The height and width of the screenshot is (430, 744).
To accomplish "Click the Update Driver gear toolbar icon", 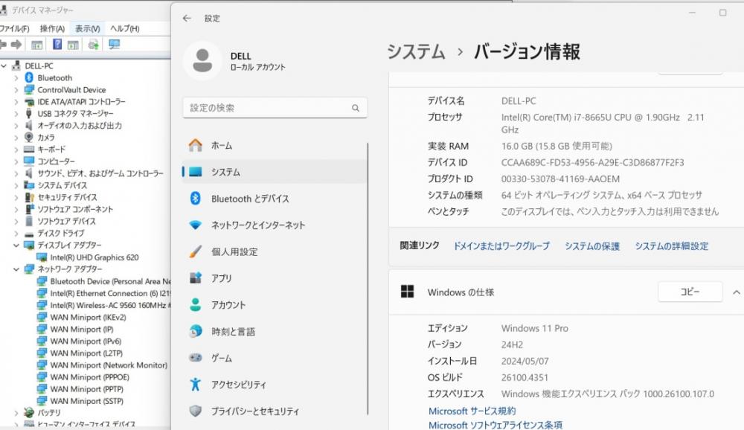I will point(94,45).
